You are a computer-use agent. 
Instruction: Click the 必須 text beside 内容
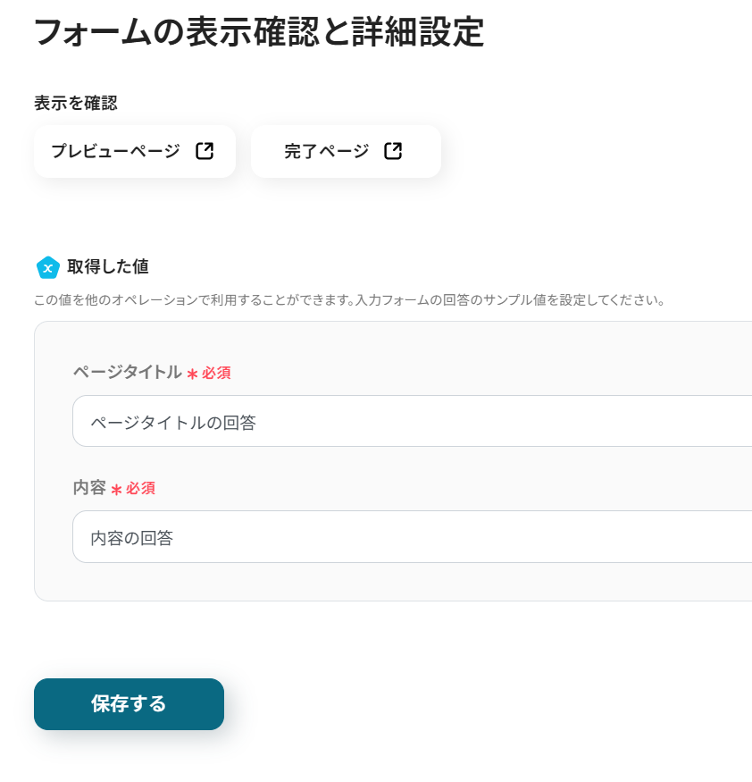(x=140, y=489)
